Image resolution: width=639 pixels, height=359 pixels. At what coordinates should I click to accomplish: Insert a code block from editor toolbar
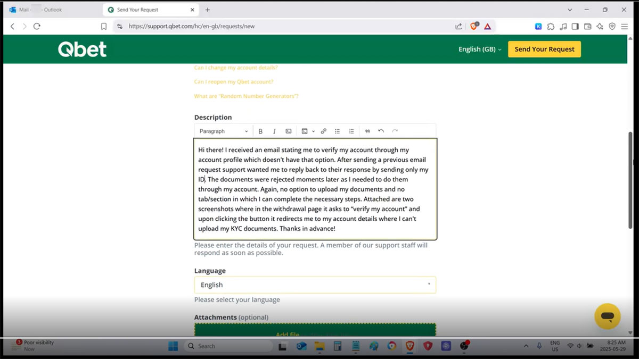click(x=305, y=131)
